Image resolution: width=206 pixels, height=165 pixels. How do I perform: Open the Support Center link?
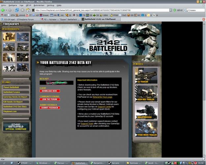(x=104, y=107)
